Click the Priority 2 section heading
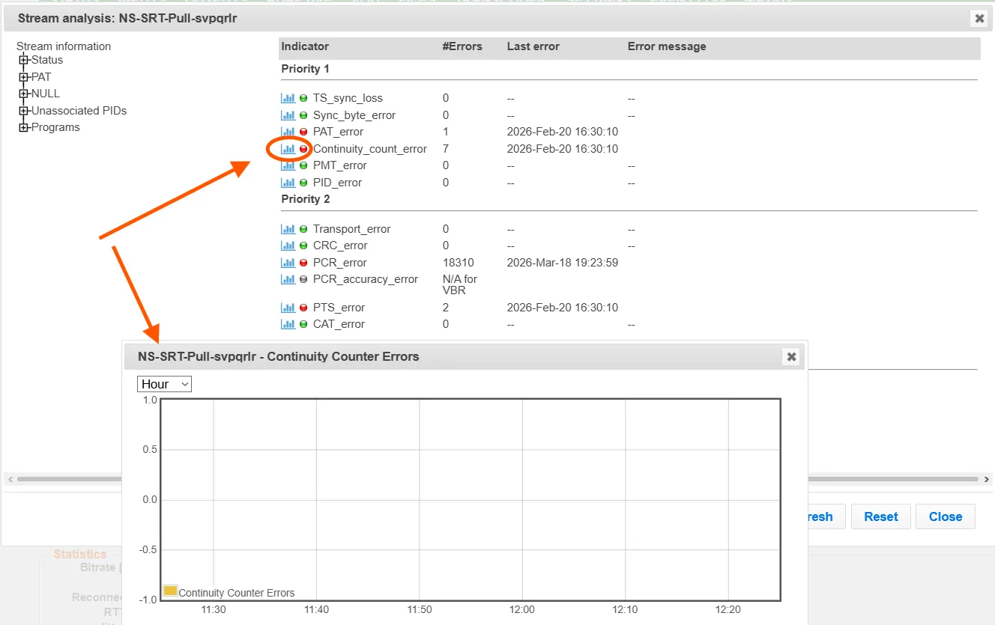 pyautogui.click(x=306, y=199)
